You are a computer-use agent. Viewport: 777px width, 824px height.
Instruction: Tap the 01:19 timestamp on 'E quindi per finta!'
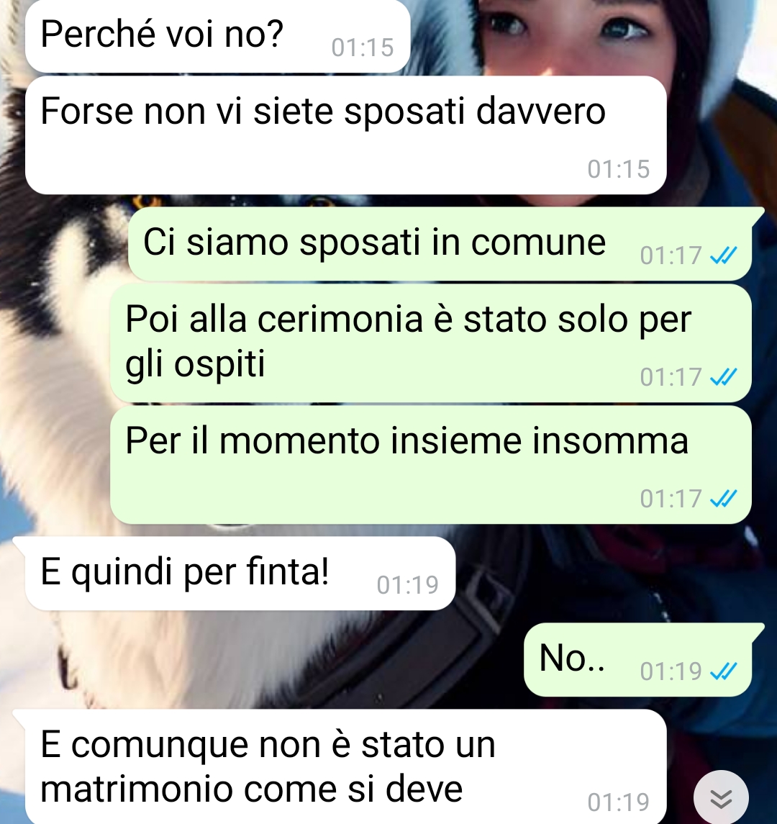[408, 585]
